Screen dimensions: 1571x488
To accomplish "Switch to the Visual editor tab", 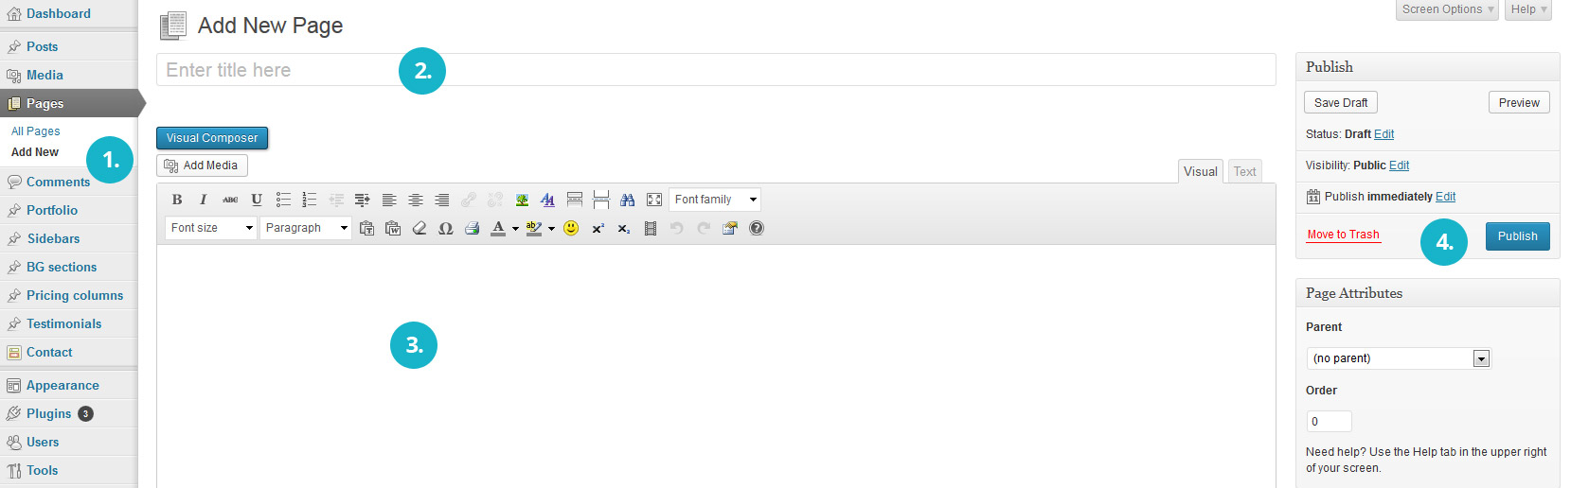I will pos(1201,171).
